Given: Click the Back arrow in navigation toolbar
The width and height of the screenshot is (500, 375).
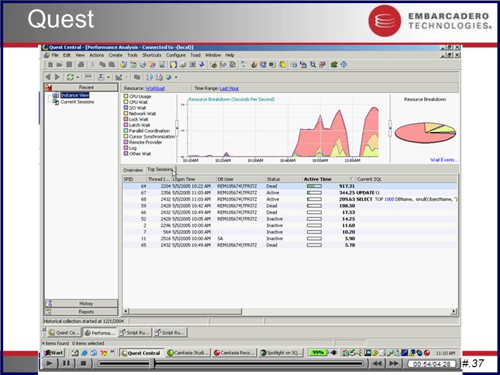Looking at the screenshot, I should click(48, 77).
